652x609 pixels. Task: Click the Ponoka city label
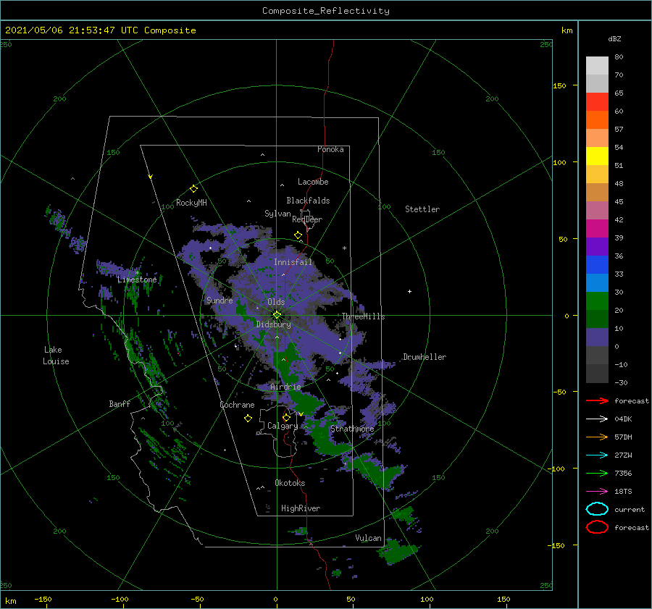coord(330,149)
